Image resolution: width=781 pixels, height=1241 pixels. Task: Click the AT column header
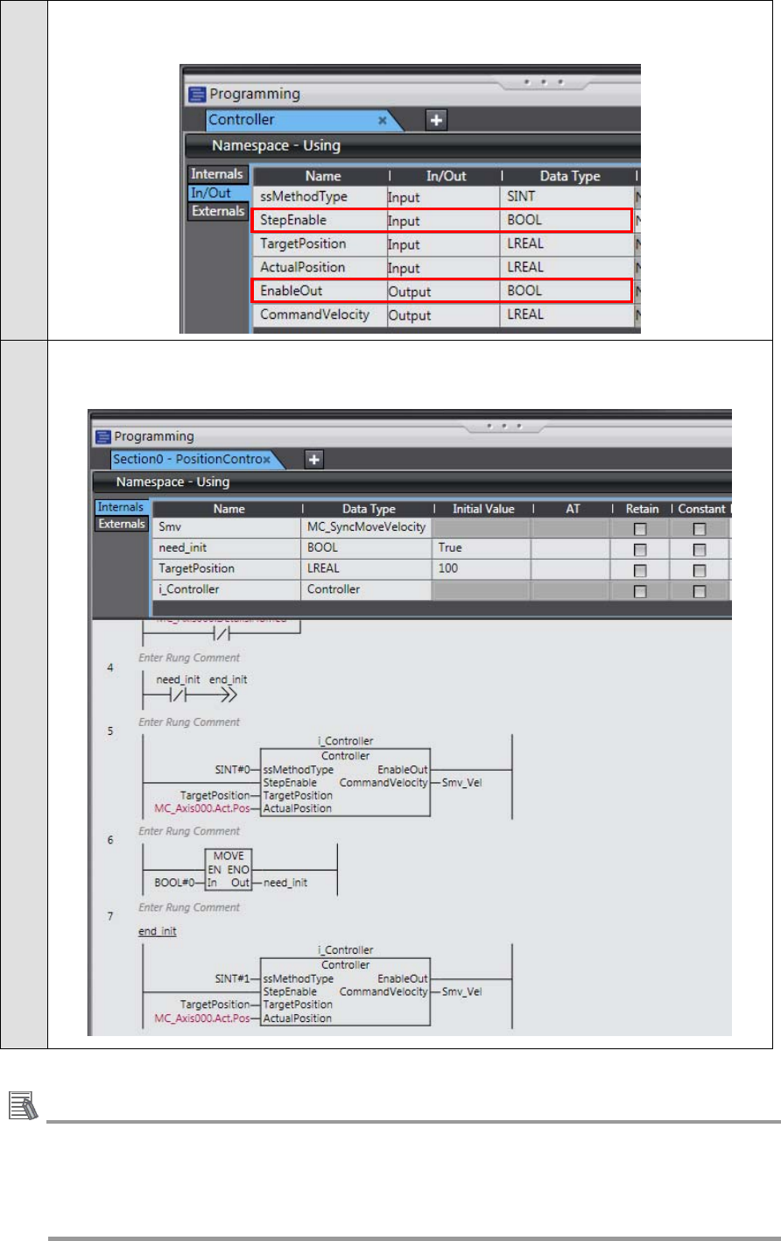point(573,509)
